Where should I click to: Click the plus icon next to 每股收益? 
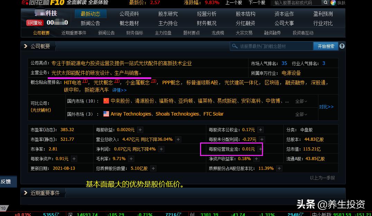point(139,129)
